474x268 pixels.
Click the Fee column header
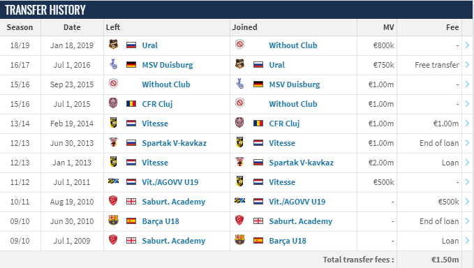coord(452,27)
